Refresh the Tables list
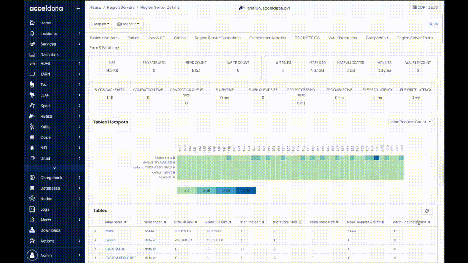Viewport: 468px width, 263px height. pyautogui.click(x=427, y=211)
